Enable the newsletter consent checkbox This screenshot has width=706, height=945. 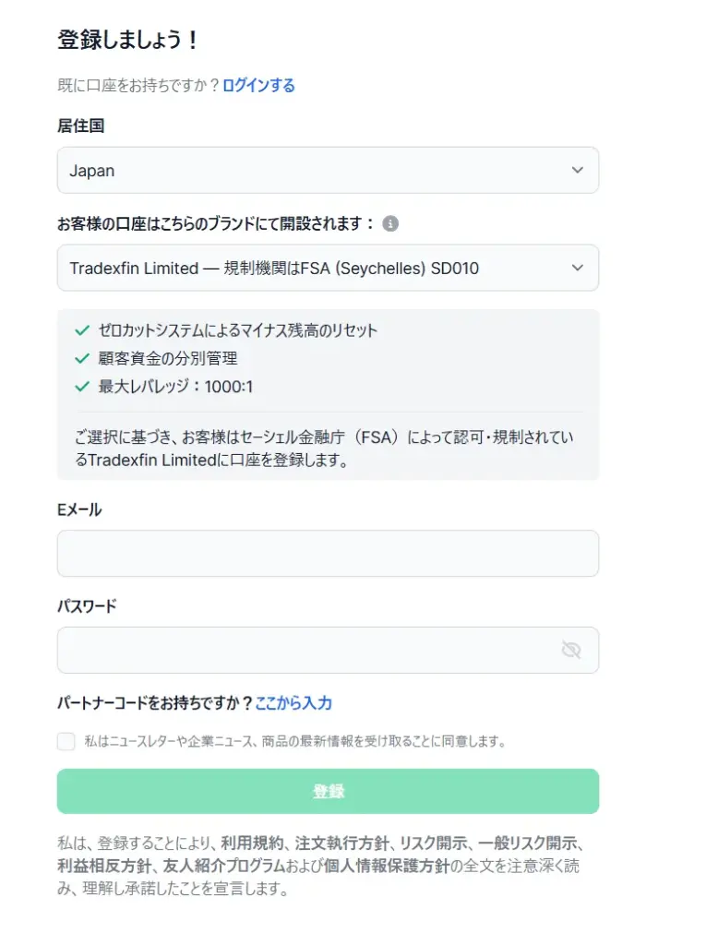(x=66, y=741)
